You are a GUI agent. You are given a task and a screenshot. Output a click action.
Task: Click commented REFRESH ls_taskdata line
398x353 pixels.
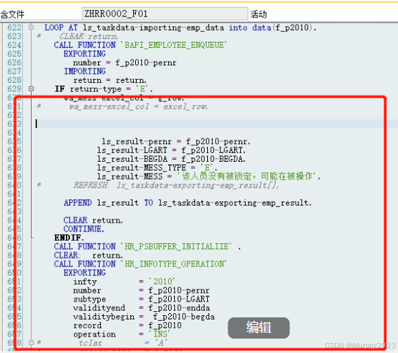(x=176, y=185)
